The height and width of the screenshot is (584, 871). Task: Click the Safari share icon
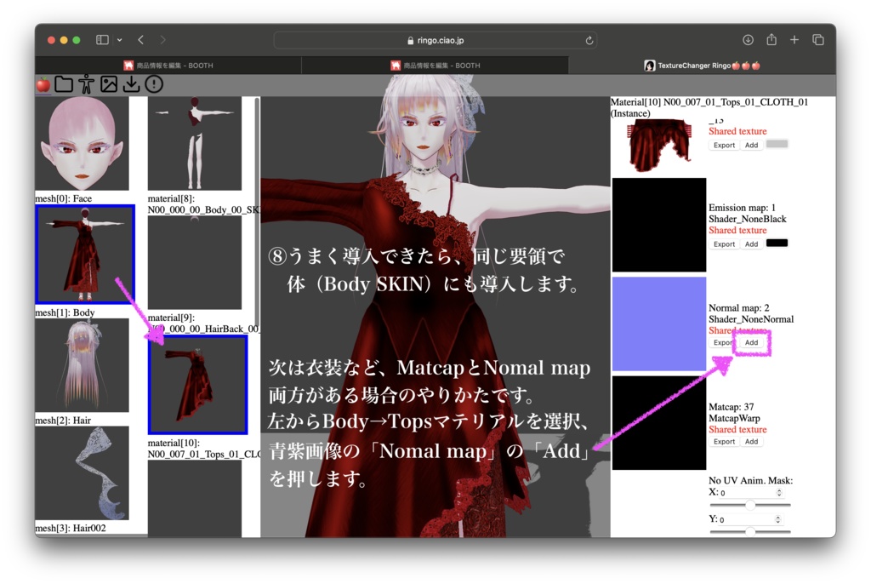coord(771,39)
